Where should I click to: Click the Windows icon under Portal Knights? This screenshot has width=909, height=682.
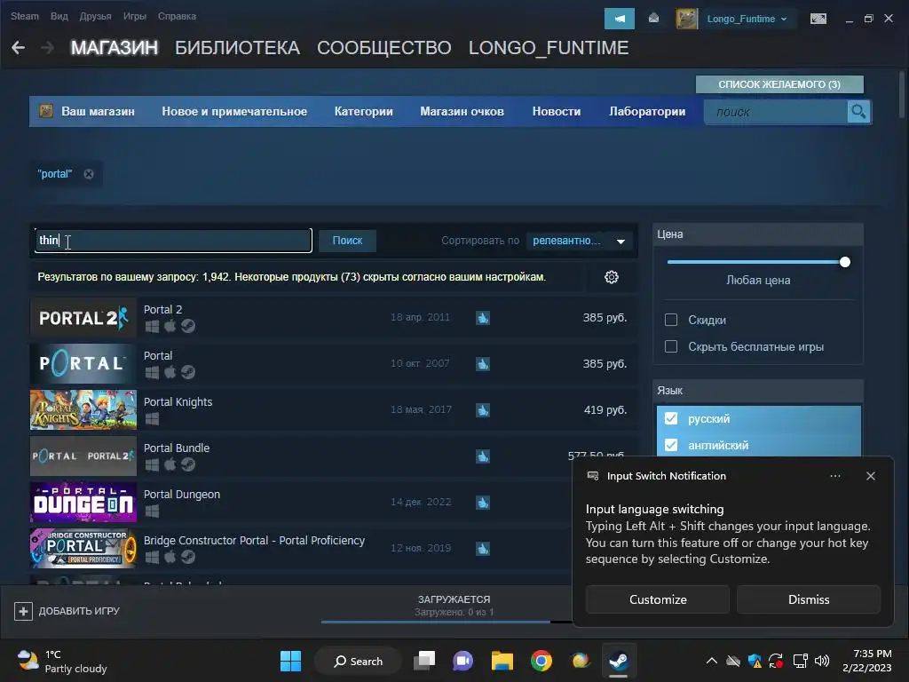tap(152, 419)
